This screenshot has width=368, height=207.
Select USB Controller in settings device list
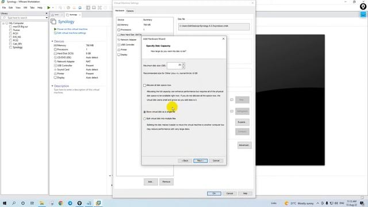128,45
